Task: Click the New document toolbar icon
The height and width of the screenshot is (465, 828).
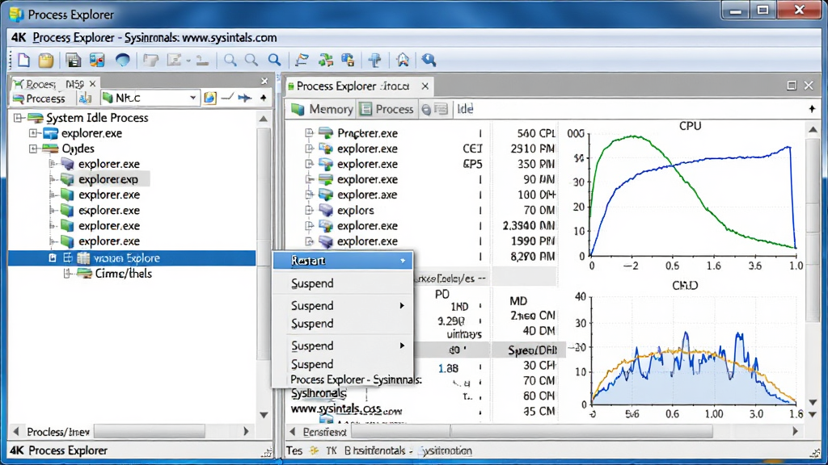Action: pos(23,60)
